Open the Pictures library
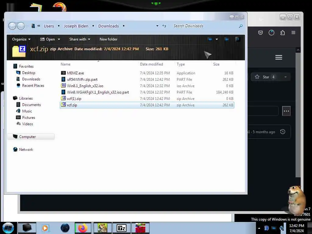Screen dimensions: 312x234 (28, 118)
